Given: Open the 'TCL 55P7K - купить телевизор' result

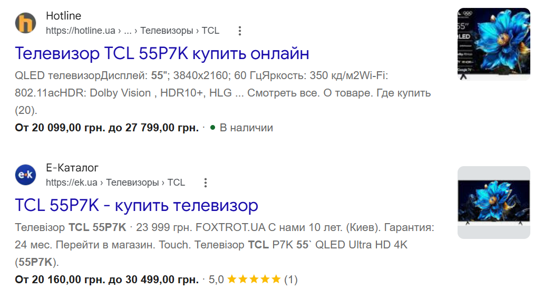Looking at the screenshot, I should (137, 205).
